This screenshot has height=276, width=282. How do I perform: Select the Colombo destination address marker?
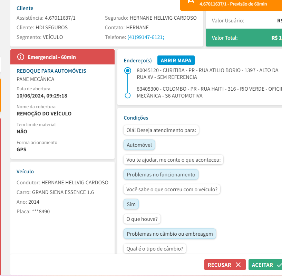(128, 95)
